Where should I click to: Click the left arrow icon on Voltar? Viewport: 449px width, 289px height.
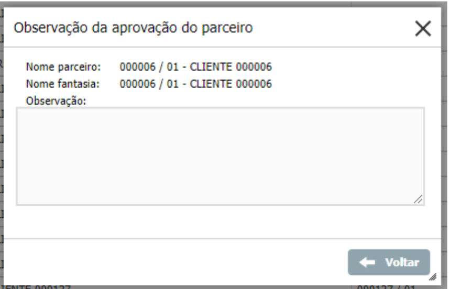click(x=367, y=262)
